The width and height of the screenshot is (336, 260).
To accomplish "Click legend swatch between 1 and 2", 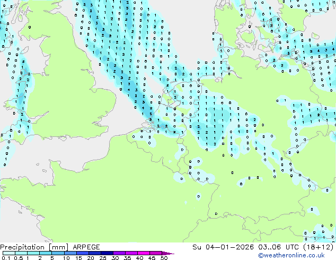I will click(33, 253).
